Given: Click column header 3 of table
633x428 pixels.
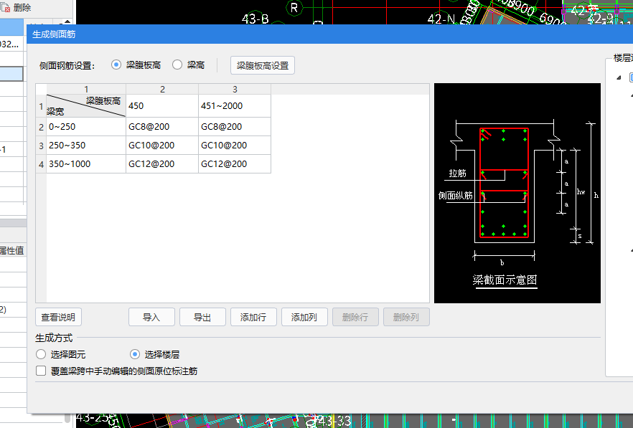Looking at the screenshot, I should 235,89.
